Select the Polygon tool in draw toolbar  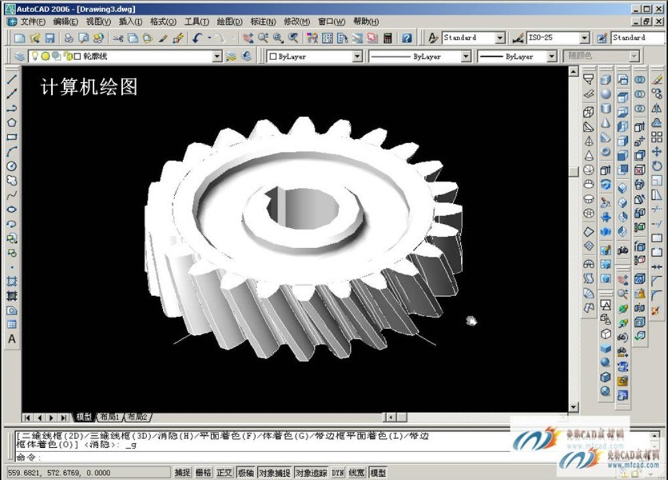click(x=11, y=122)
